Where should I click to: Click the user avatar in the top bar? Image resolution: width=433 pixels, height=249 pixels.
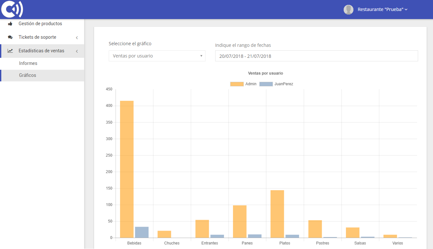pyautogui.click(x=349, y=9)
